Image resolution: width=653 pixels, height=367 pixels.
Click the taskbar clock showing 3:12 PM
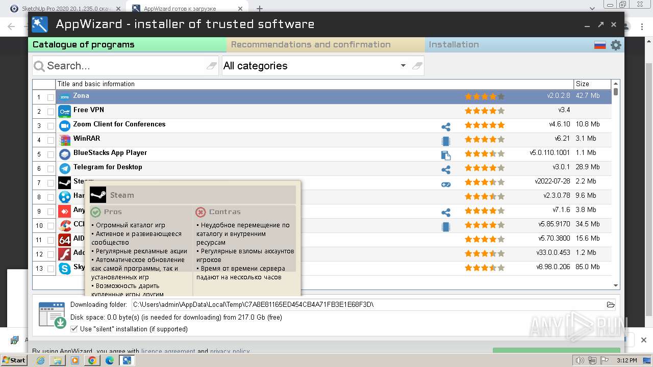pyautogui.click(x=626, y=360)
